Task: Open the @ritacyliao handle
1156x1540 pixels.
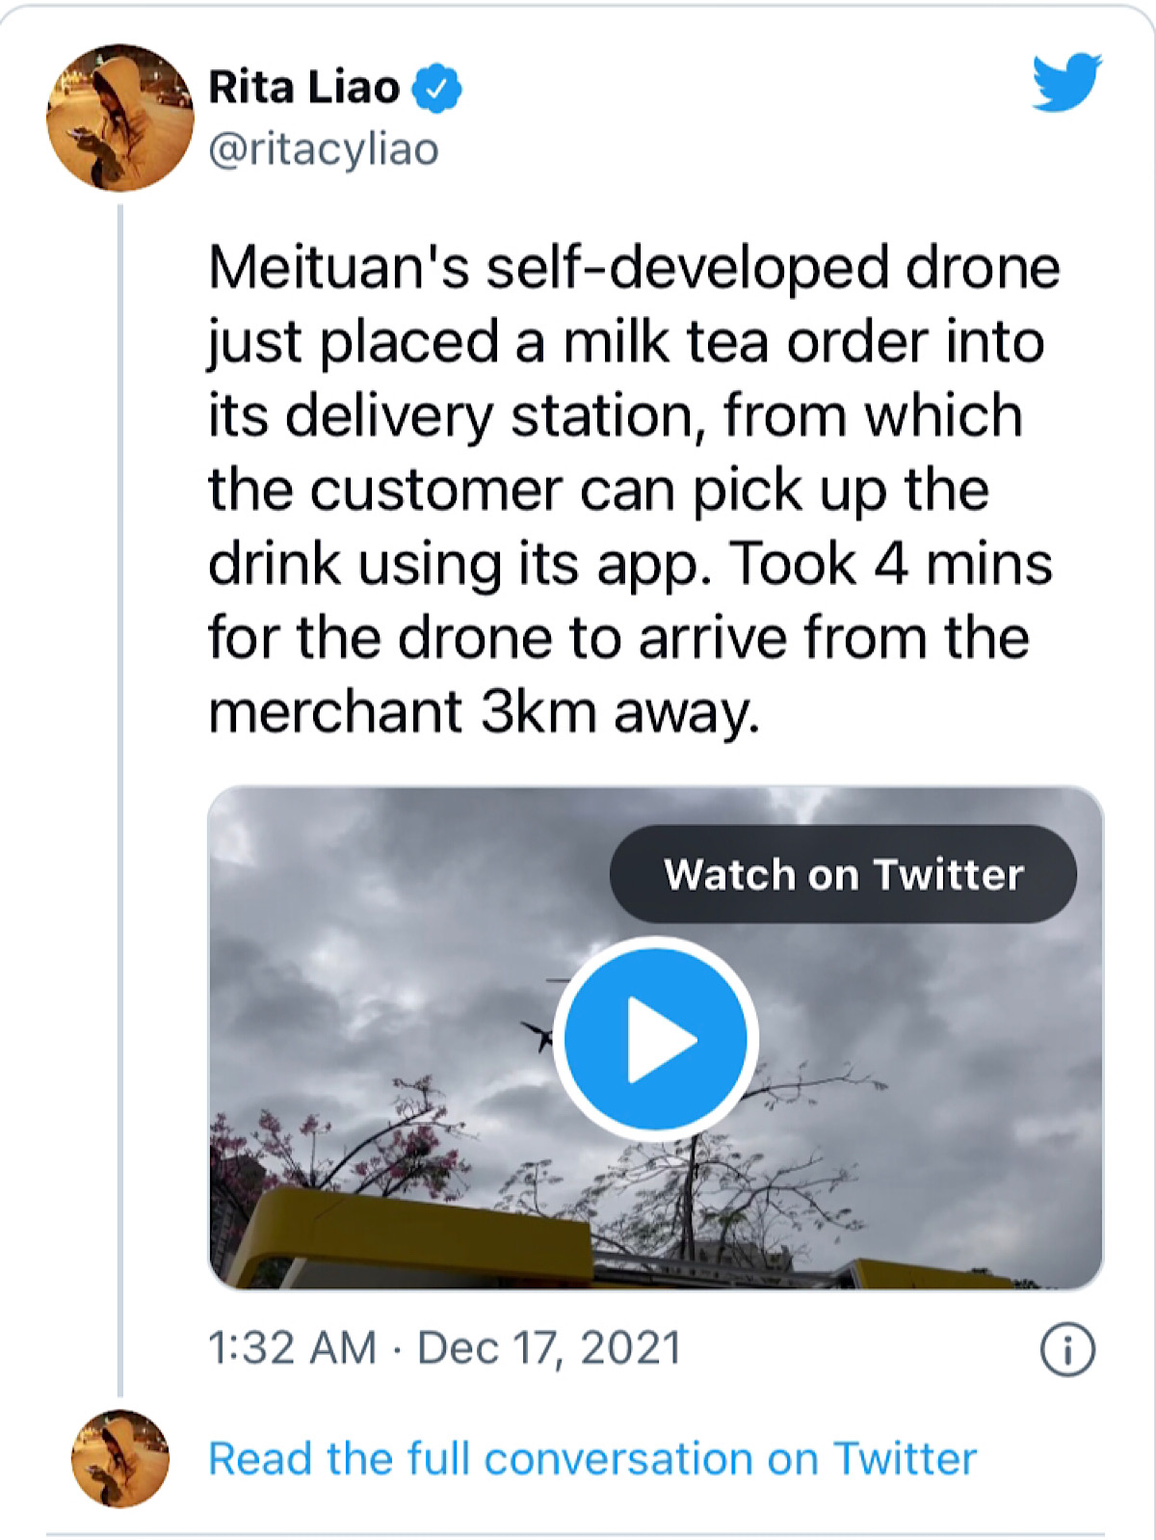Action: click(324, 149)
